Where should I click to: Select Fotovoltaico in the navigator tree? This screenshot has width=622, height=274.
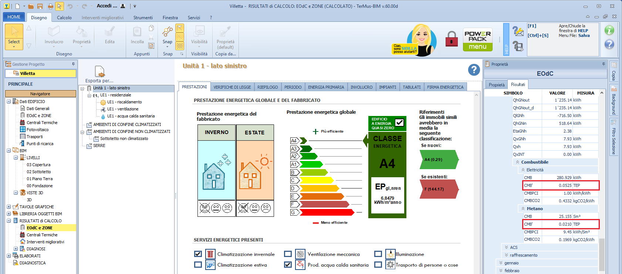37,130
